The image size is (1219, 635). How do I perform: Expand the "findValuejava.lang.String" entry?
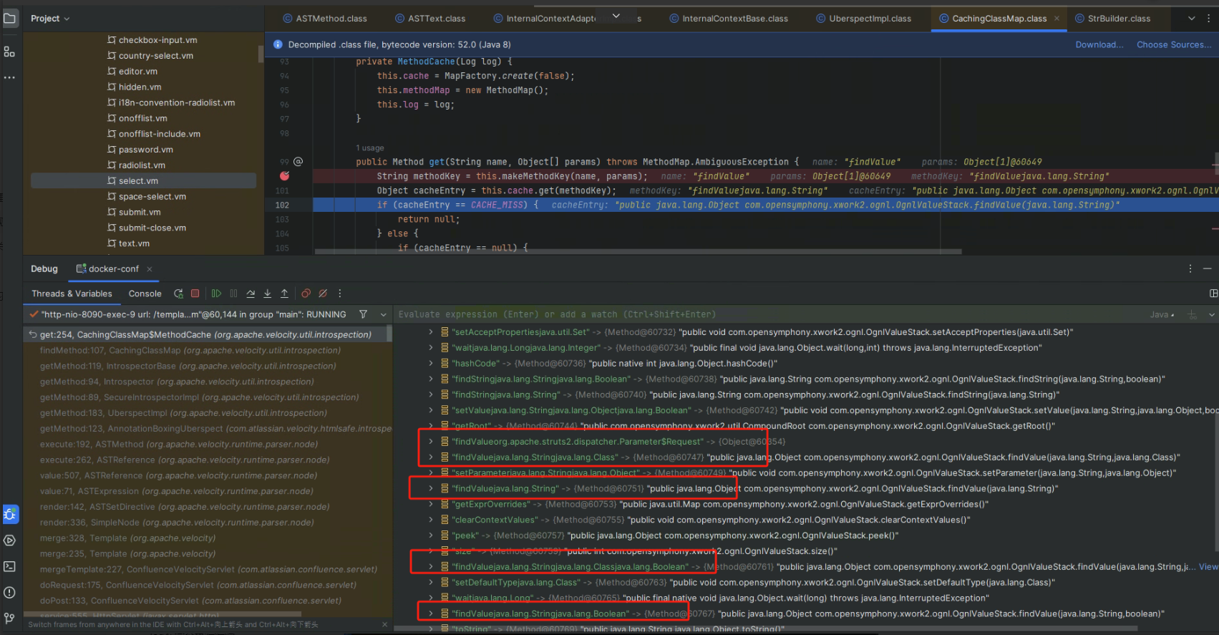[431, 488]
